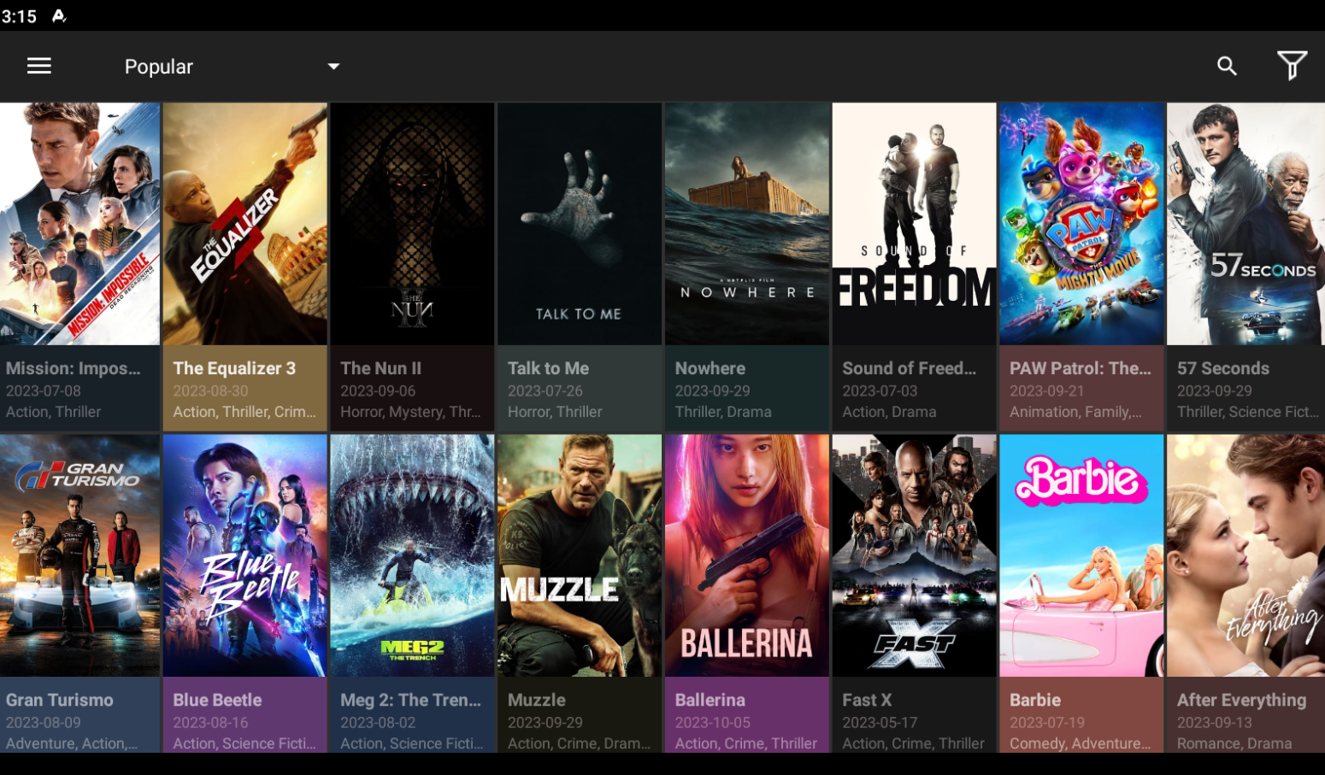Click the 'After Everything' title text

(1242, 700)
